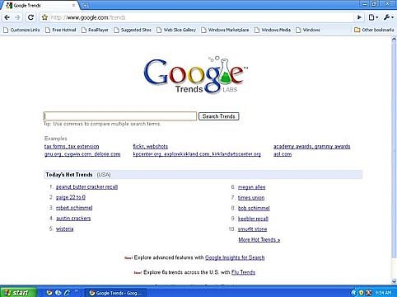Open the aol.com example link
This screenshot has width=397, height=297.
coord(283,154)
